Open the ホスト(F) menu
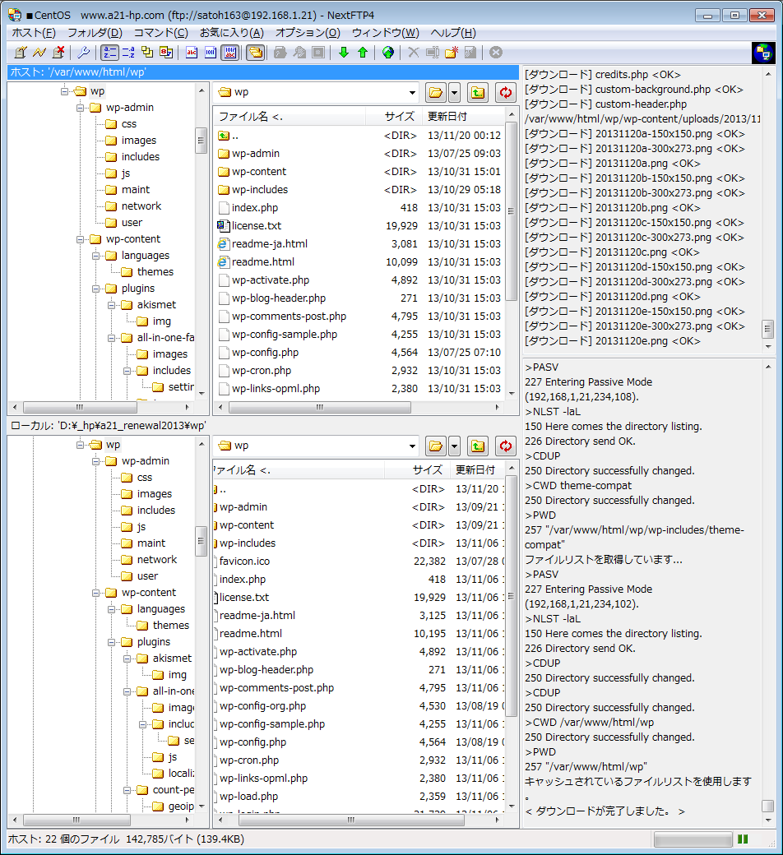Viewport: 783px width, 855px height. pyautogui.click(x=34, y=33)
